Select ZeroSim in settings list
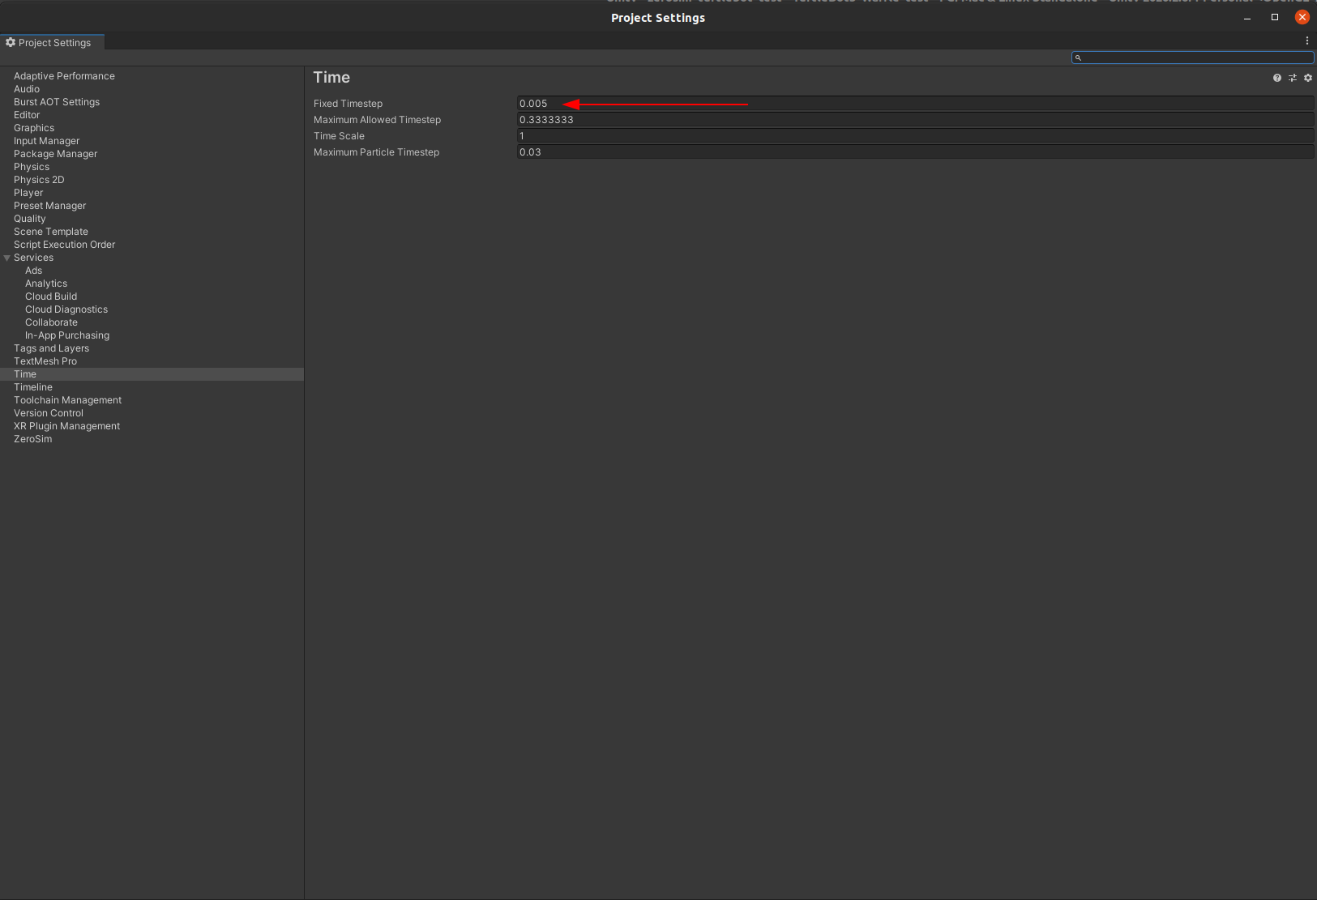1317x900 pixels. [x=32, y=439]
